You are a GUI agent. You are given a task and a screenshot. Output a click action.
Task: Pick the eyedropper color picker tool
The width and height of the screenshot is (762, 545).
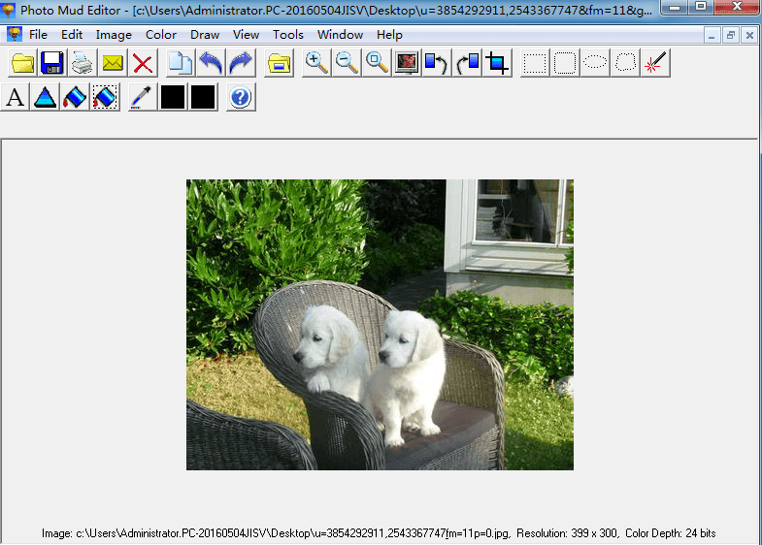tap(142, 97)
